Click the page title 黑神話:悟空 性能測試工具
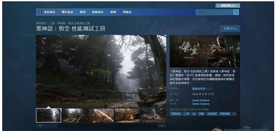Viewport: 276px width, 131px height. 71,29
